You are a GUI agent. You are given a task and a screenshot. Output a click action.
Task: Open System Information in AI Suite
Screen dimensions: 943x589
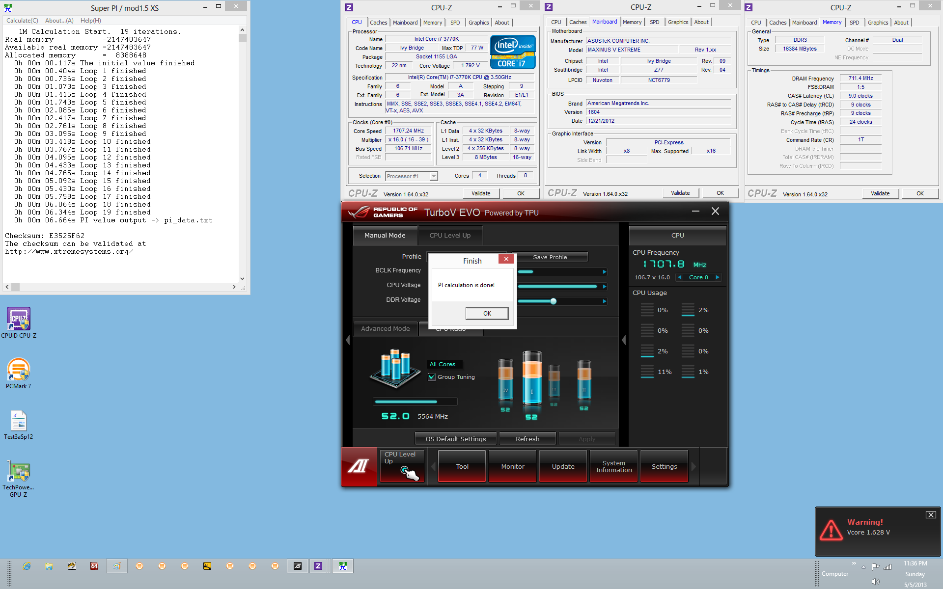[614, 466]
